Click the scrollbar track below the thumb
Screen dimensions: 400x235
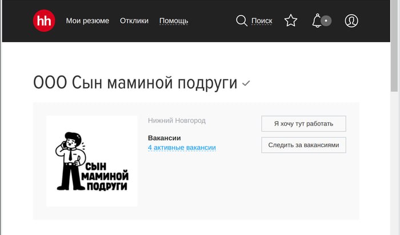click(x=394, y=163)
